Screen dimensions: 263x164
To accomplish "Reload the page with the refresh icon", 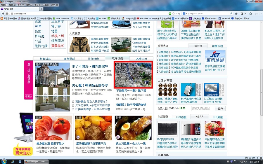I will click(x=179, y=13).
